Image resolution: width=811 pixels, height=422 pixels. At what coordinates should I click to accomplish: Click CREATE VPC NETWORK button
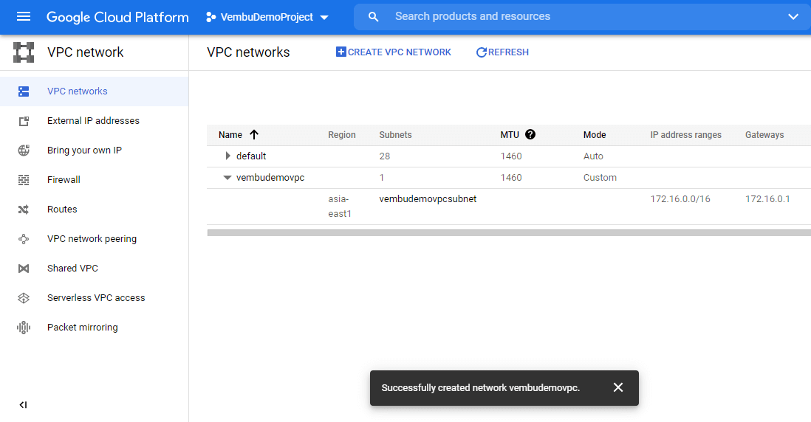[394, 52]
